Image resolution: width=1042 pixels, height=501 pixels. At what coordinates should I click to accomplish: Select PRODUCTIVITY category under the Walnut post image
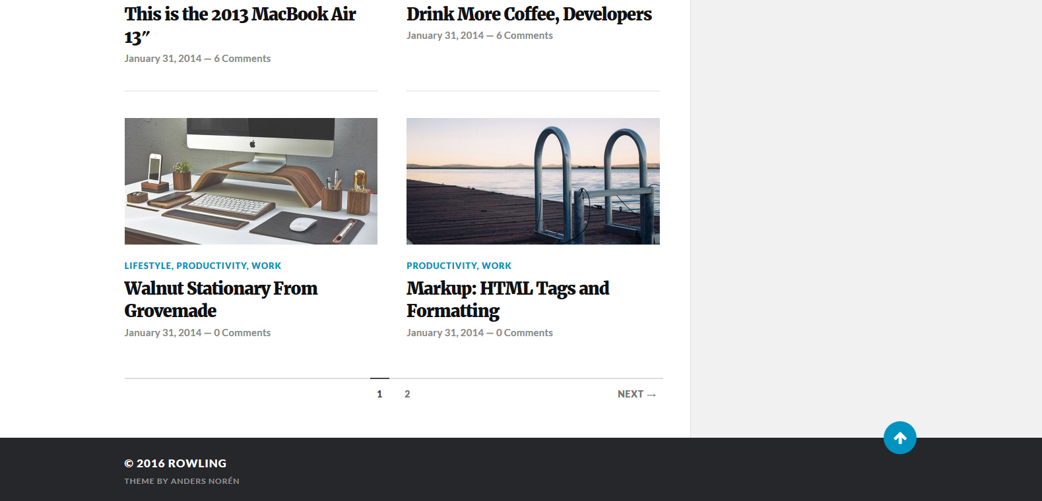click(x=211, y=266)
